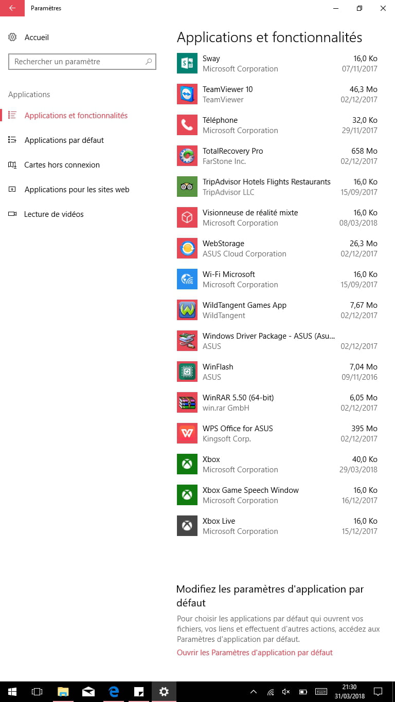Click the TotalRecovery Pro icon

click(187, 156)
